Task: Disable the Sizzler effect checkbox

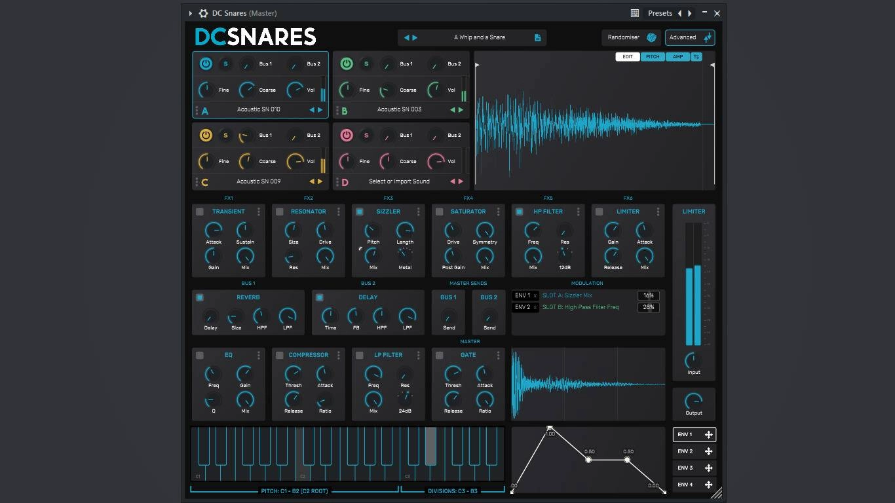Action: (360, 212)
